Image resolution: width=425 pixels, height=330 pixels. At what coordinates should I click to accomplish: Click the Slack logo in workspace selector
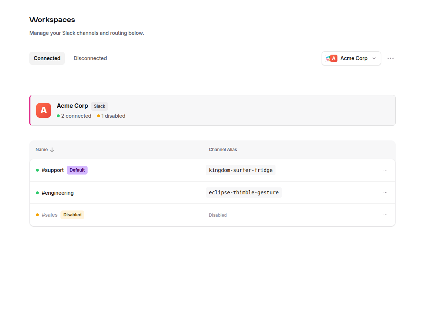(x=328, y=58)
